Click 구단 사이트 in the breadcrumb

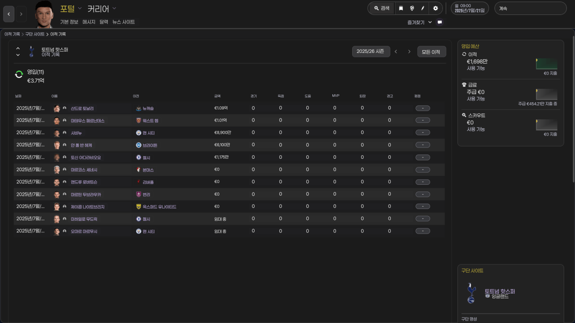point(35,34)
